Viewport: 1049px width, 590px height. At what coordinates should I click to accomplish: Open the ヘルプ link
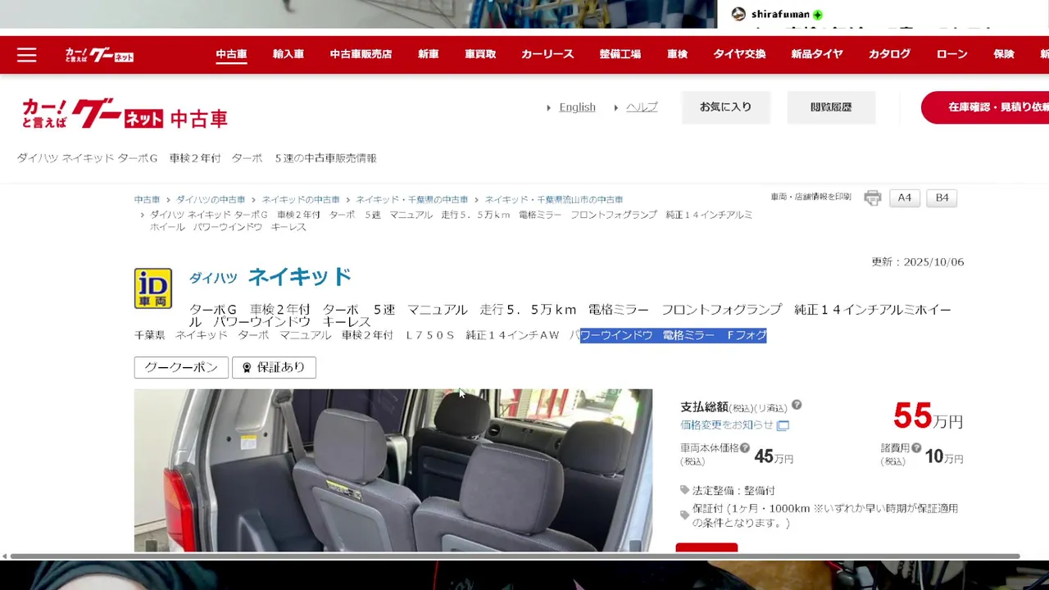click(x=642, y=107)
